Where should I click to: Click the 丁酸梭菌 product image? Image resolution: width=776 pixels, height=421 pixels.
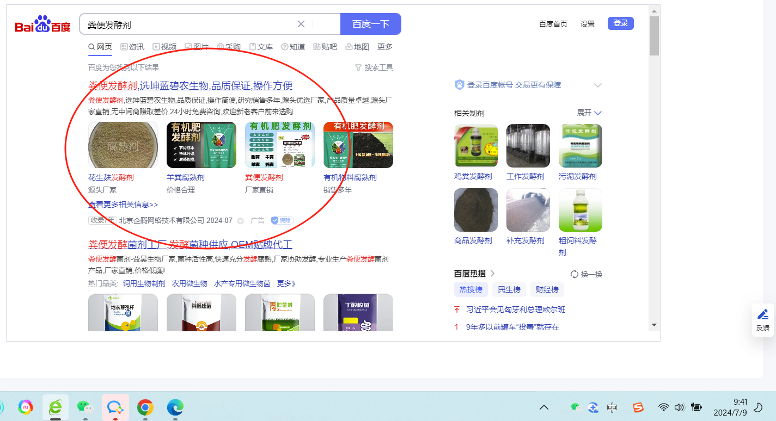point(358,312)
